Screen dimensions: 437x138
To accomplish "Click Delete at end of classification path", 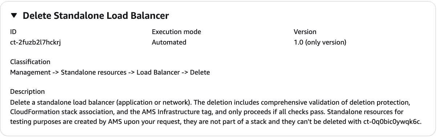I will click(x=200, y=72).
